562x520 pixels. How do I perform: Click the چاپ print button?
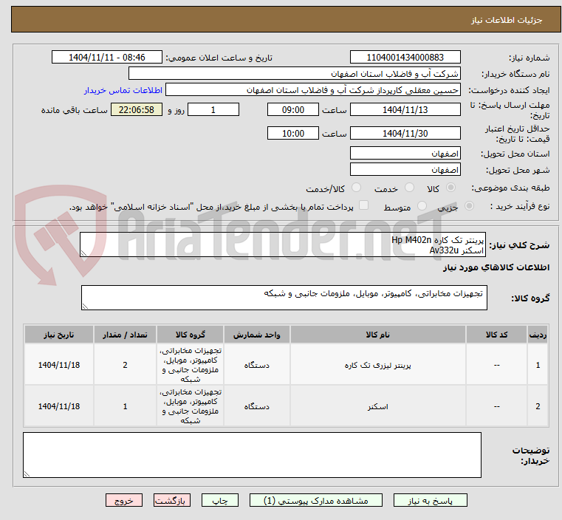click(220, 500)
